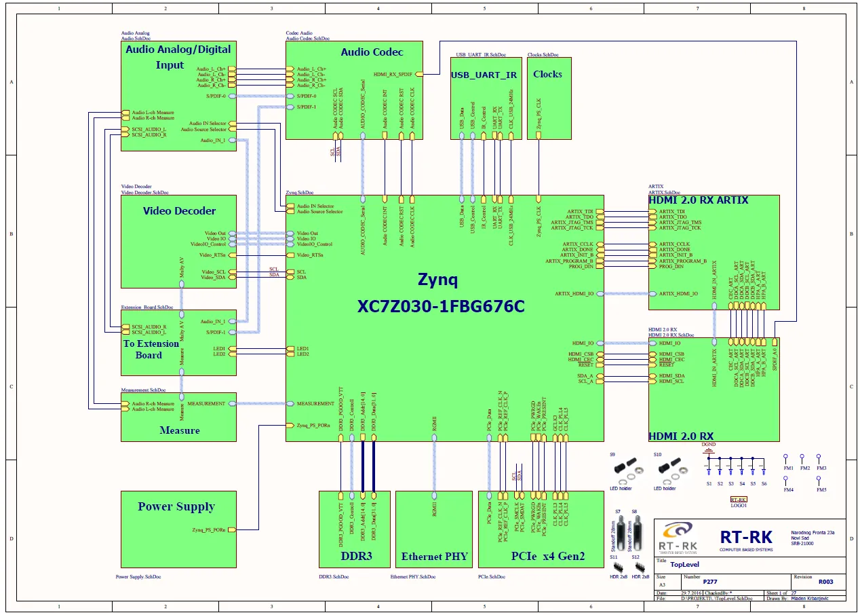
Task: Click the TopLevel title field
Action: [686, 564]
